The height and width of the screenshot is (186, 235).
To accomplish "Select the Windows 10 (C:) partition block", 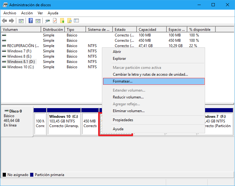I will click(64, 124).
